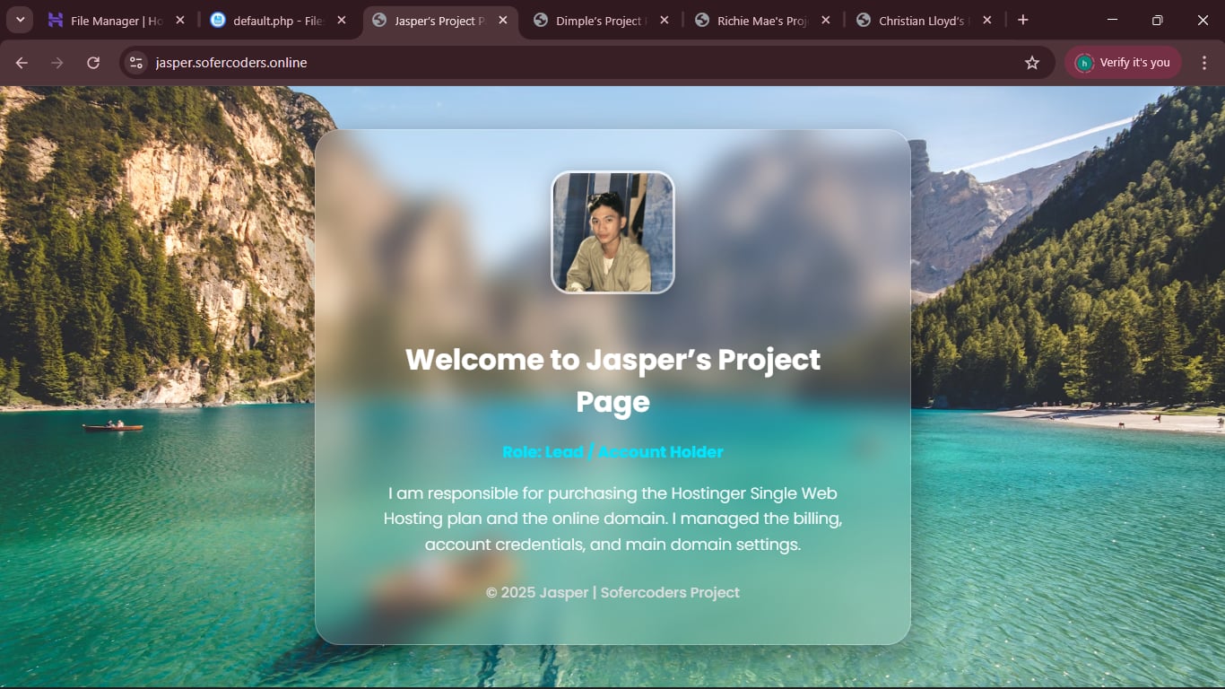1225x689 pixels.
Task: Close the default.php tab
Action: 342,21
